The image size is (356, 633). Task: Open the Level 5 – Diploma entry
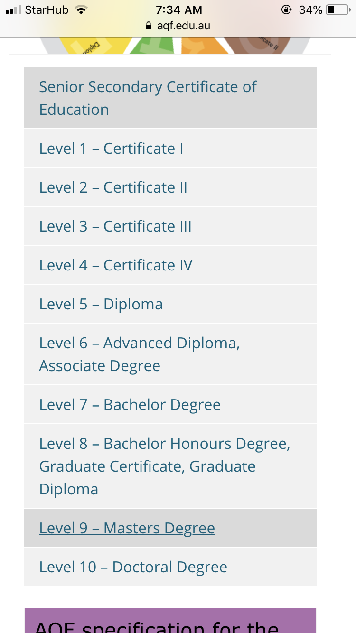[x=101, y=304]
